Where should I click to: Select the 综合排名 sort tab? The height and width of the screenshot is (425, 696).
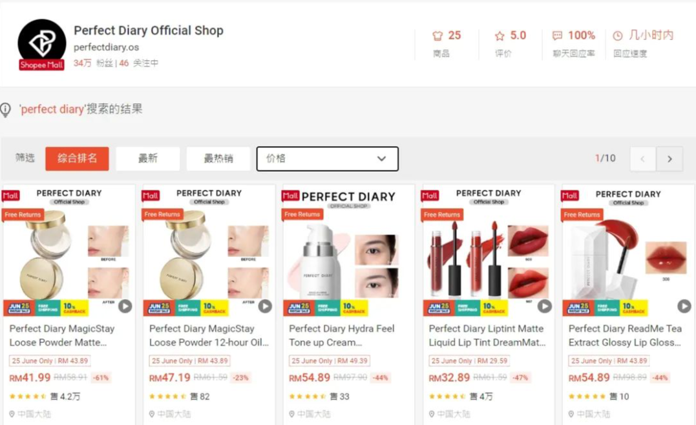pyautogui.click(x=77, y=158)
